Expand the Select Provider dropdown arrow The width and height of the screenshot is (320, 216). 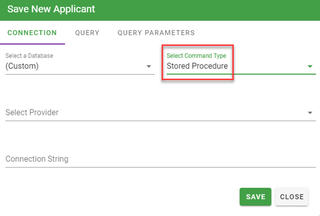pos(310,113)
